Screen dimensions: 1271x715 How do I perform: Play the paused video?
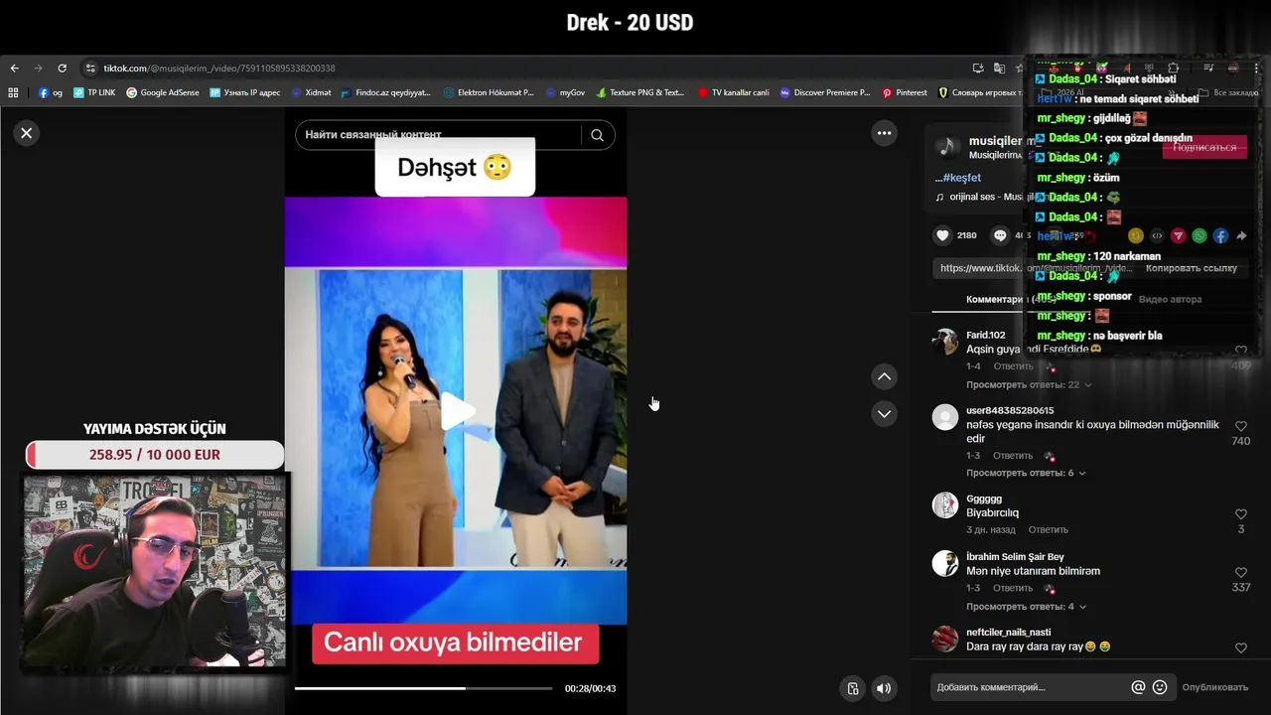[x=456, y=411]
